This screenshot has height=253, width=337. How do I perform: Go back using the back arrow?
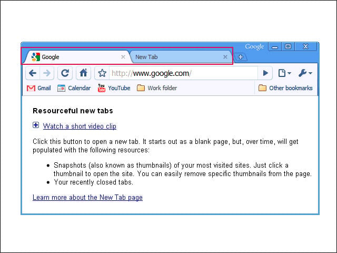click(x=33, y=73)
